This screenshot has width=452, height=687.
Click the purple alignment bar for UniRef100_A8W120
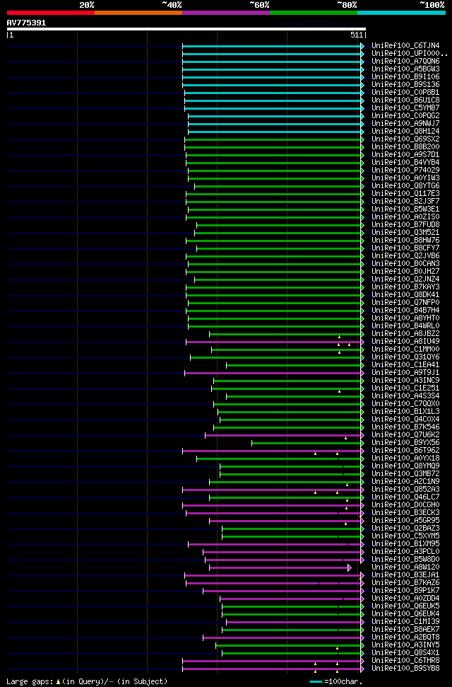click(x=280, y=568)
